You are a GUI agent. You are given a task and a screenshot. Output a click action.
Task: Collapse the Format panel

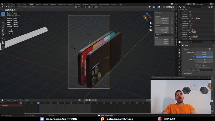(183, 49)
